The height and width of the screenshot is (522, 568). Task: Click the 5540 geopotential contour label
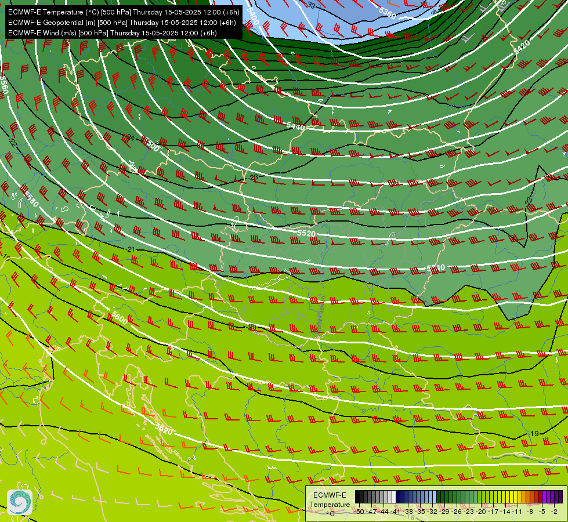pyautogui.click(x=436, y=268)
